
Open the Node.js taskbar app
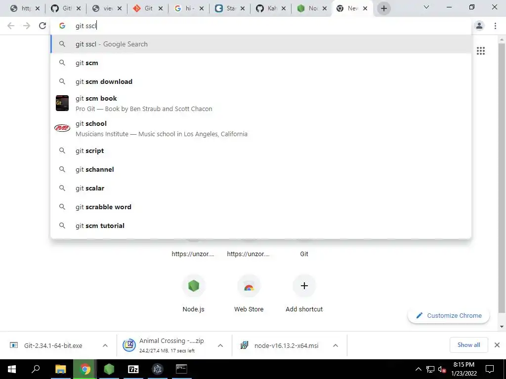pyautogui.click(x=109, y=369)
